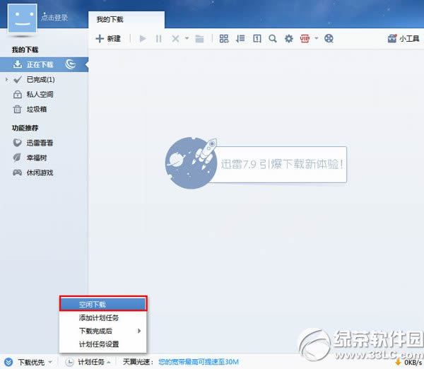Open the 小工具 toolbox
Image resolution: width=424 pixels, height=369 pixels.
[x=404, y=39]
